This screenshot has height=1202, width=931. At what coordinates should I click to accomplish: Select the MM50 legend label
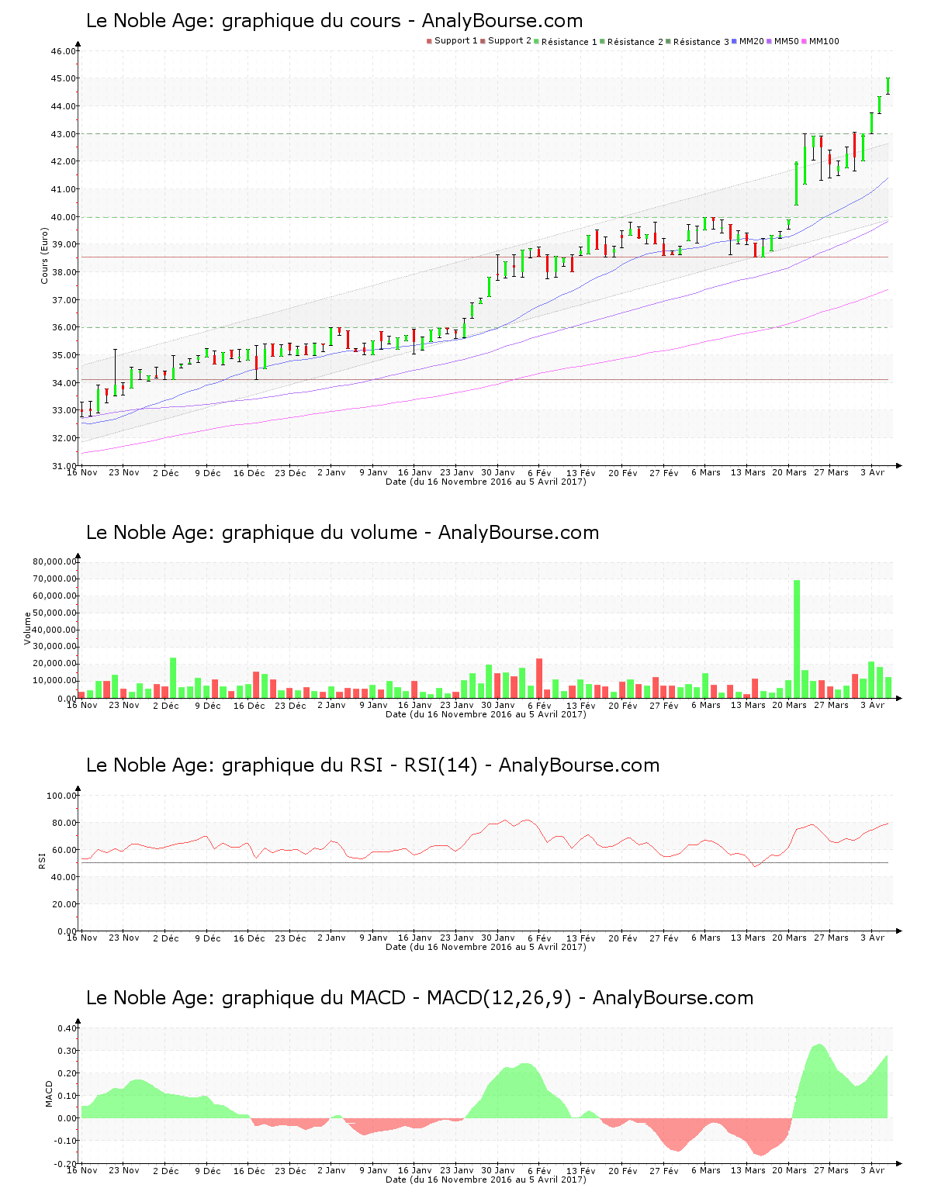(x=787, y=41)
